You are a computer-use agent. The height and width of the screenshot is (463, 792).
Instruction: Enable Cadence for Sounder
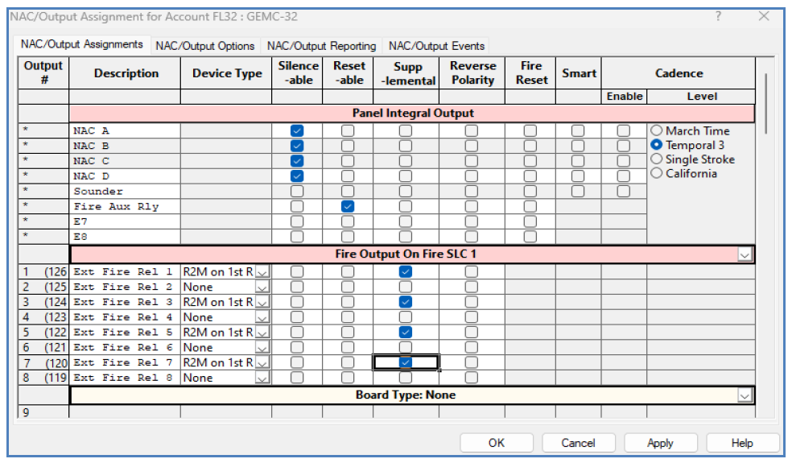[623, 191]
